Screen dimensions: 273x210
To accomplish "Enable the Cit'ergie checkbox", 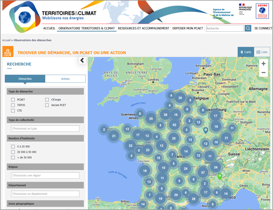I will (x=47, y=100).
